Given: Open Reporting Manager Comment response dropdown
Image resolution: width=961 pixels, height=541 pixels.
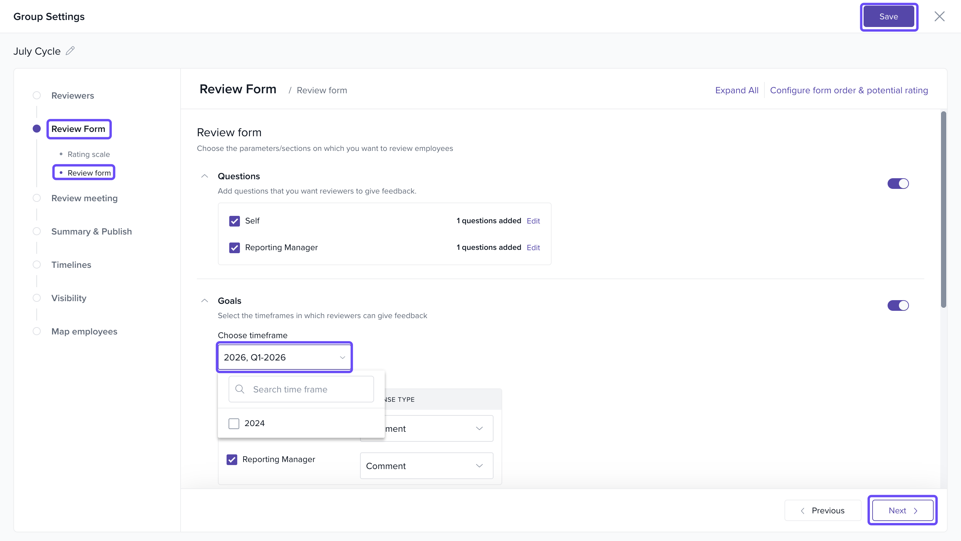Looking at the screenshot, I should point(426,466).
